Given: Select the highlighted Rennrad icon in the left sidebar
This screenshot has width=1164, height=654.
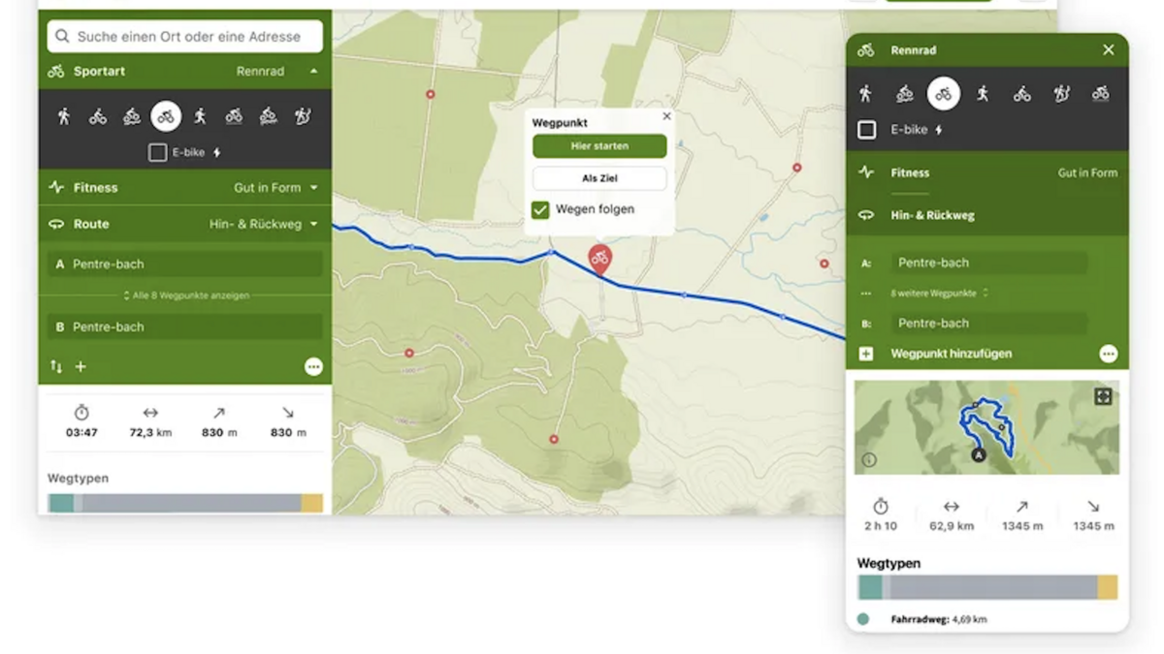Looking at the screenshot, I should 166,117.
